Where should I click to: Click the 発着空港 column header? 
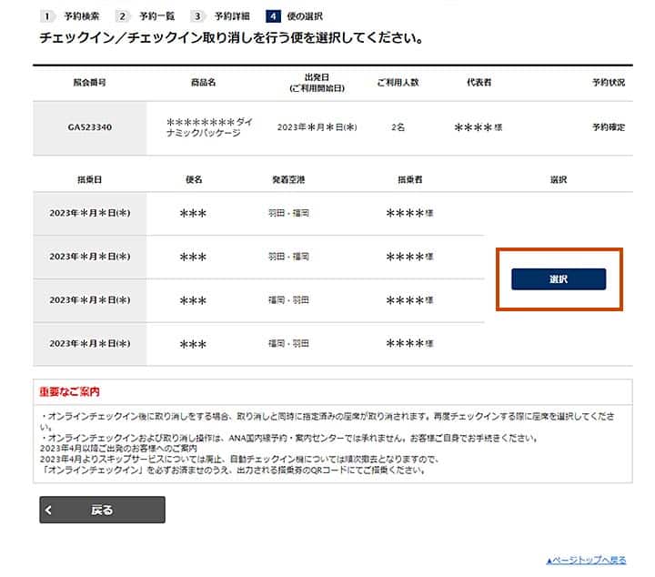[x=288, y=180]
